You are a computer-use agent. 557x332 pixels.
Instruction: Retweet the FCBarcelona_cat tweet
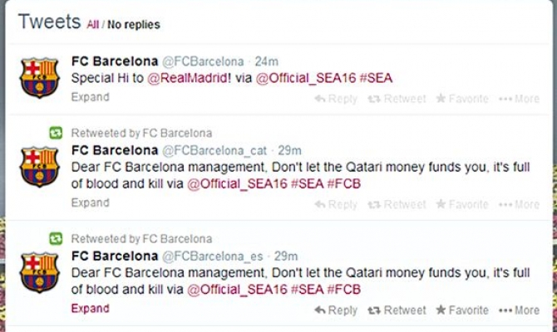click(x=396, y=204)
